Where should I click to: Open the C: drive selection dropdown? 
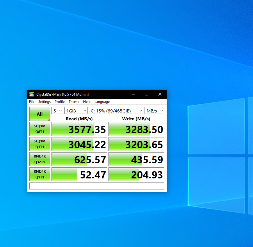[x=116, y=111]
